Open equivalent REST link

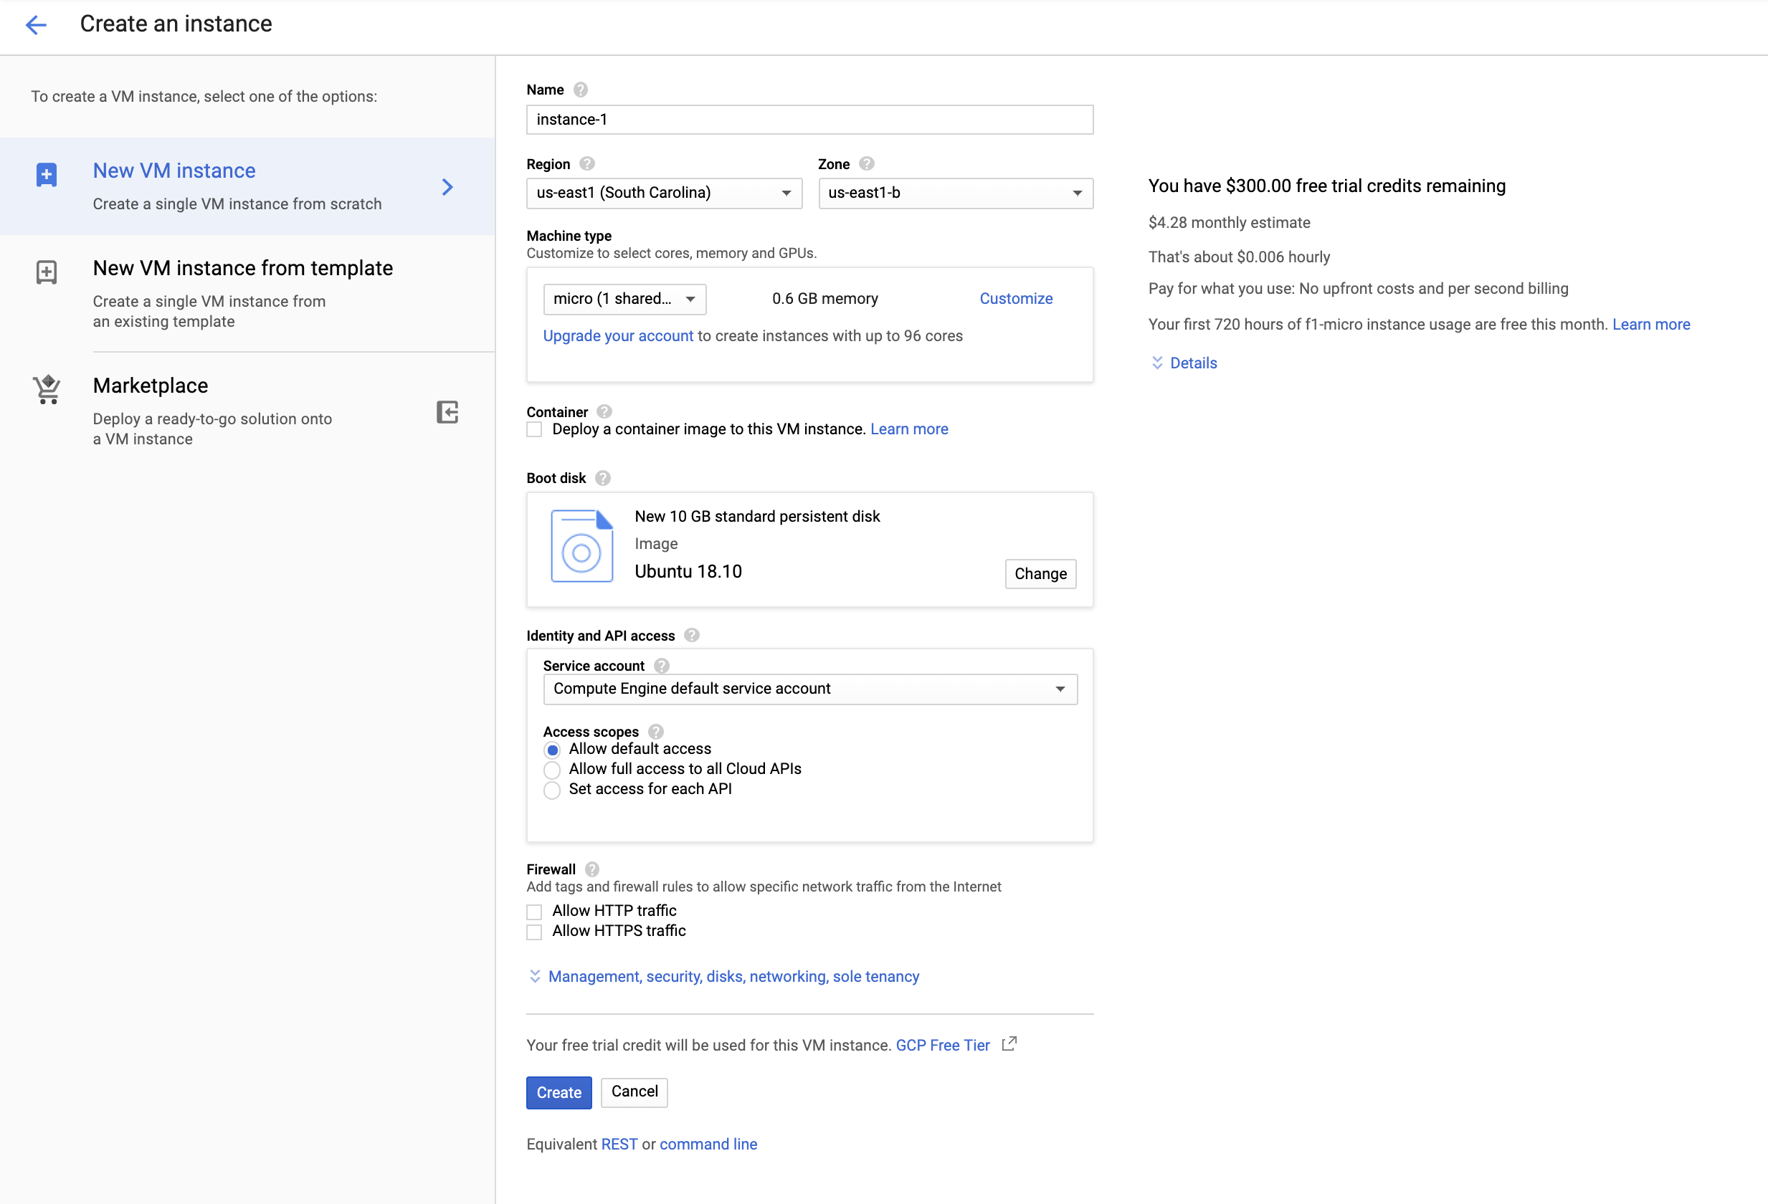point(619,1144)
